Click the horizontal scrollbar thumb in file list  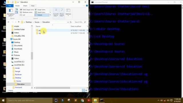point(53,88)
